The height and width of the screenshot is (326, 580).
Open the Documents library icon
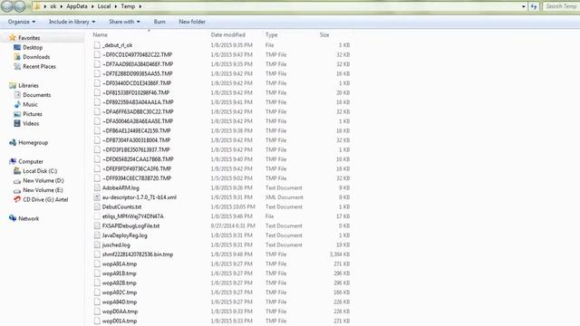click(17, 95)
